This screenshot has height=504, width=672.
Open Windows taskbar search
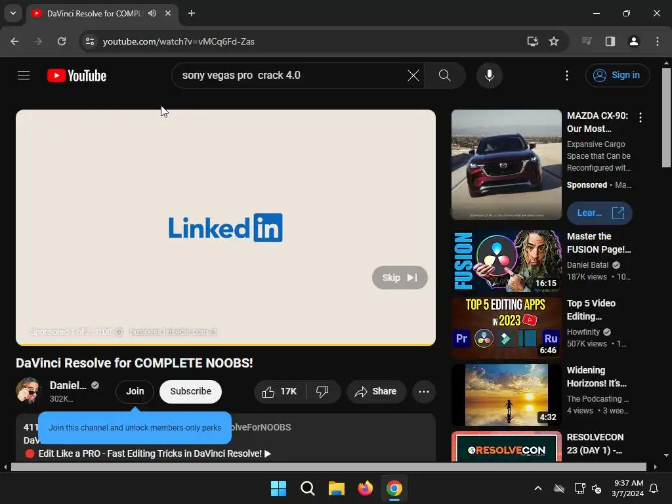pos(307,488)
